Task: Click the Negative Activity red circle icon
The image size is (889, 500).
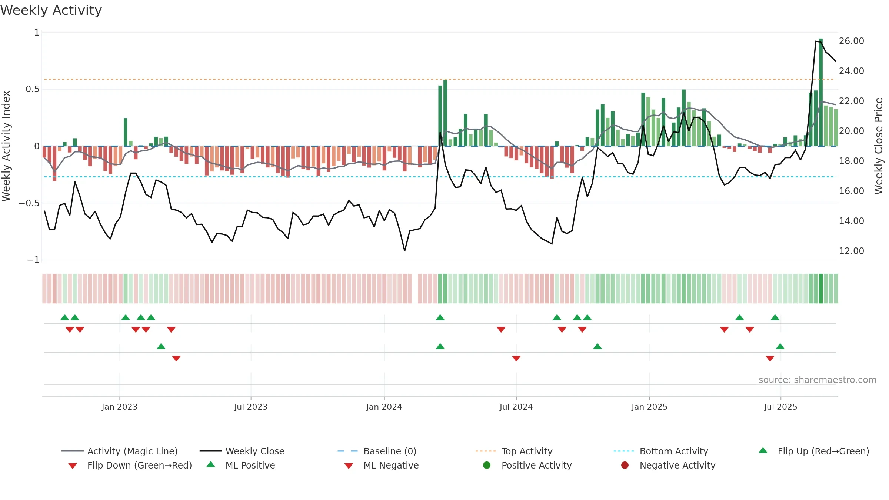Action: [x=625, y=465]
